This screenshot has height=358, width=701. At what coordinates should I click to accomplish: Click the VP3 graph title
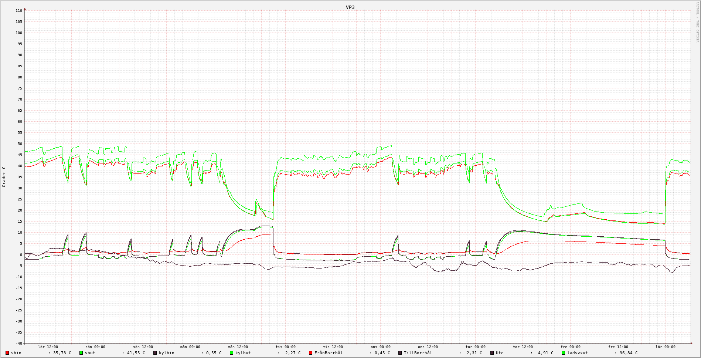point(350,7)
